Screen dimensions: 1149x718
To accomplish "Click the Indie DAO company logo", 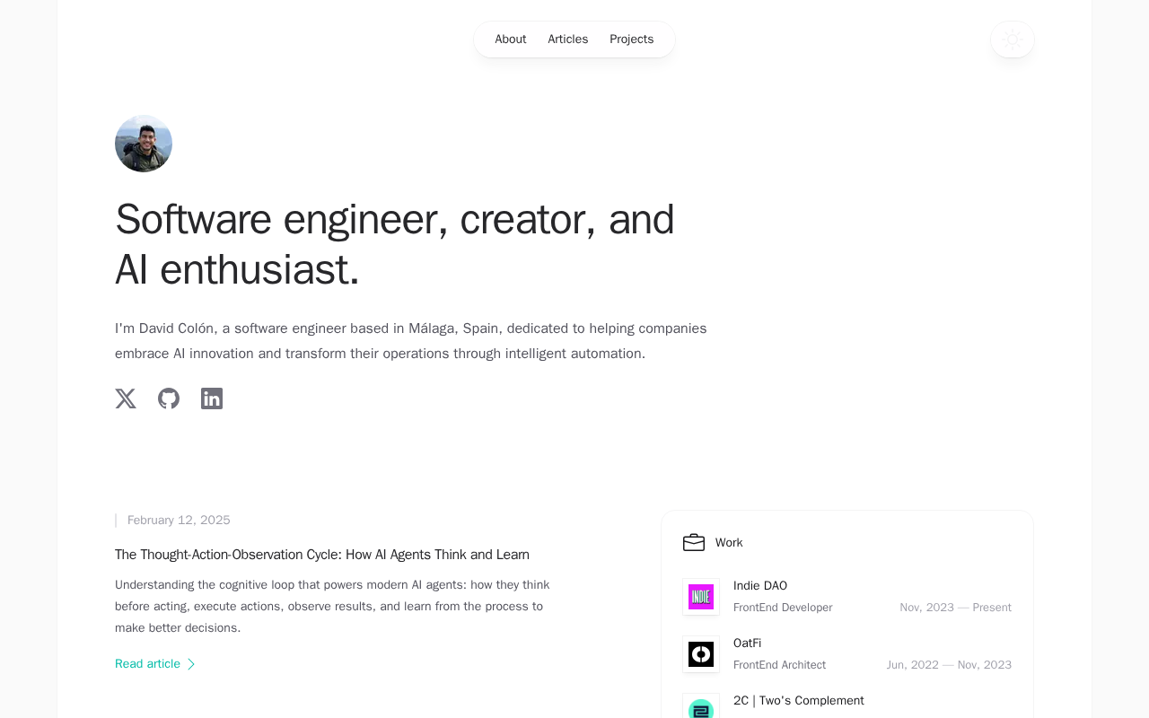I will point(701,597).
